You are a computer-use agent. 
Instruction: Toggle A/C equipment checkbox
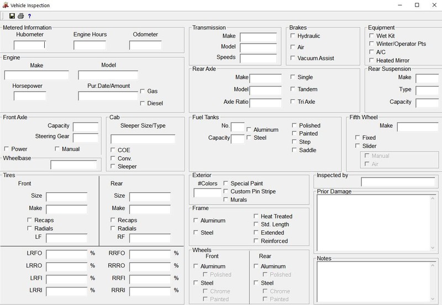371,52
